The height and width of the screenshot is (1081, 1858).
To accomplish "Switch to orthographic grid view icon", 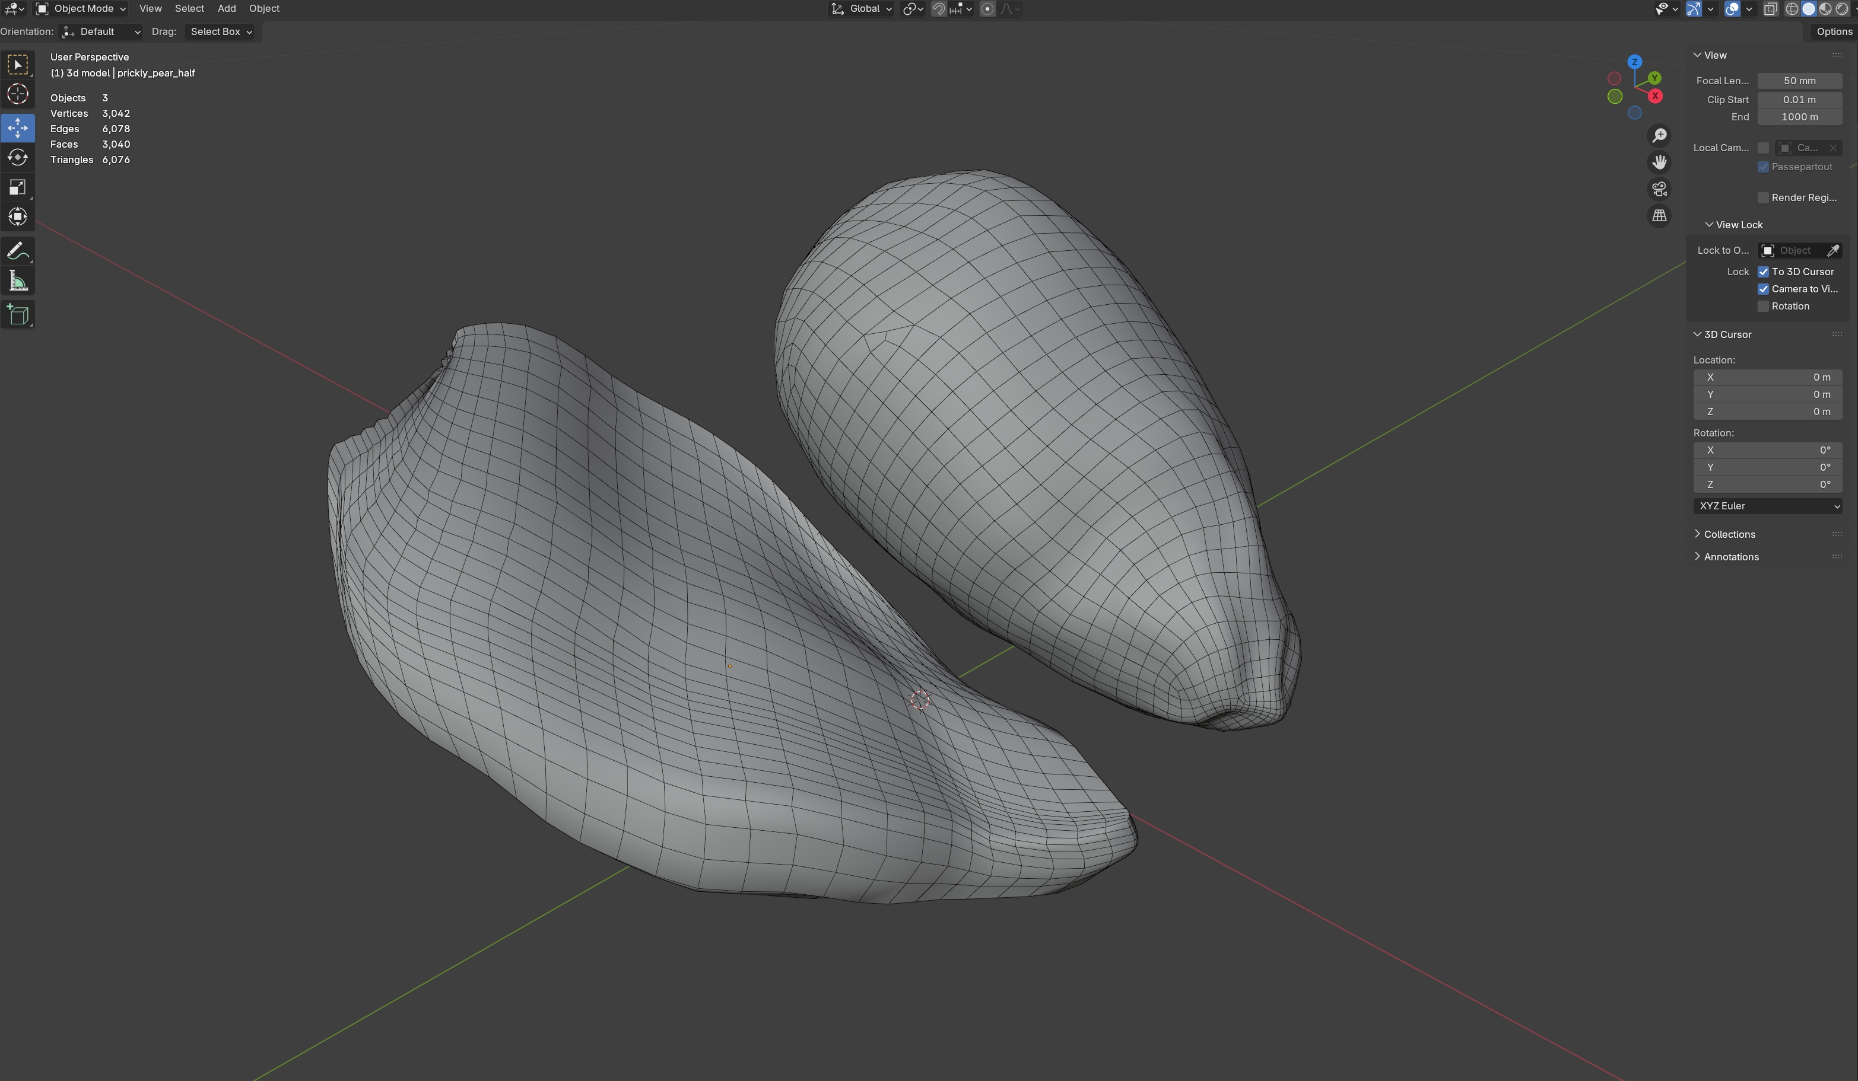I will [1659, 216].
